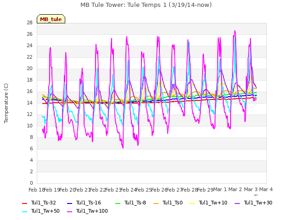Select the Tul1_Ts-32 legend label

(x=44, y=203)
